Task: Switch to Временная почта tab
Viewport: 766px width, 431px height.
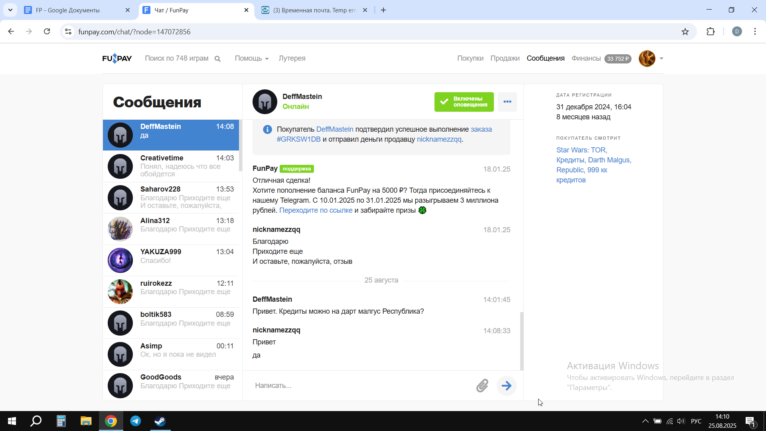Action: [x=314, y=10]
